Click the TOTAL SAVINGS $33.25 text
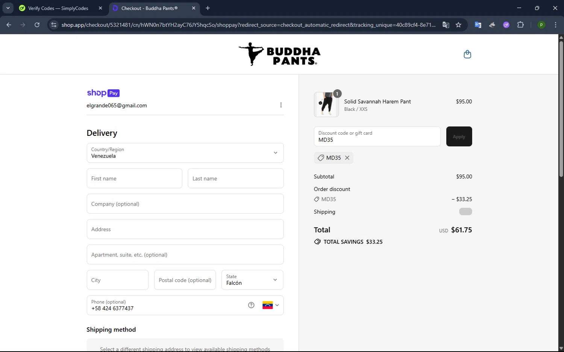 353,242
